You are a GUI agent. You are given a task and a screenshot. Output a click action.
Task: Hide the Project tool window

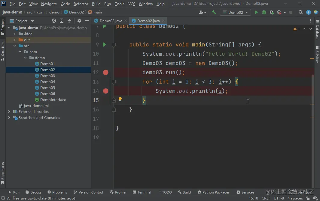coord(87,21)
